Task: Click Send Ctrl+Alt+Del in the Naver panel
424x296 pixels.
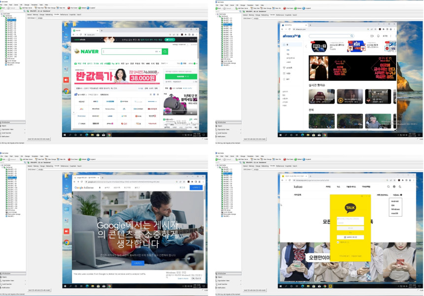Action: [x=38, y=139]
